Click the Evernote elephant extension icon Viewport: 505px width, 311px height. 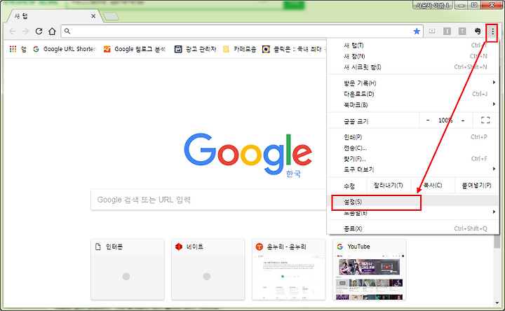(x=478, y=31)
